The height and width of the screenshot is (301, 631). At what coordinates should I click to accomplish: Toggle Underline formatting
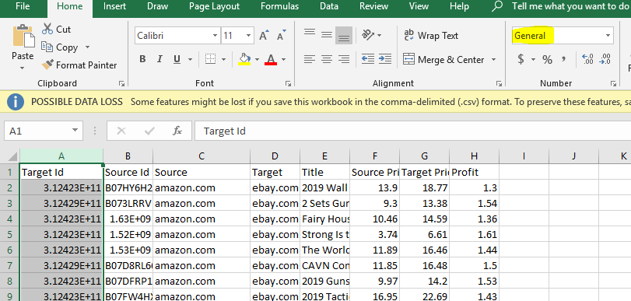tap(177, 59)
